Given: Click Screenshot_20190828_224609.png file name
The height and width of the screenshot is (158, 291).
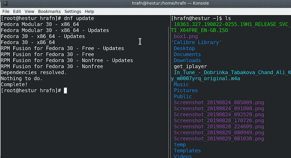Looking at the screenshot, I should coord(219,127).
